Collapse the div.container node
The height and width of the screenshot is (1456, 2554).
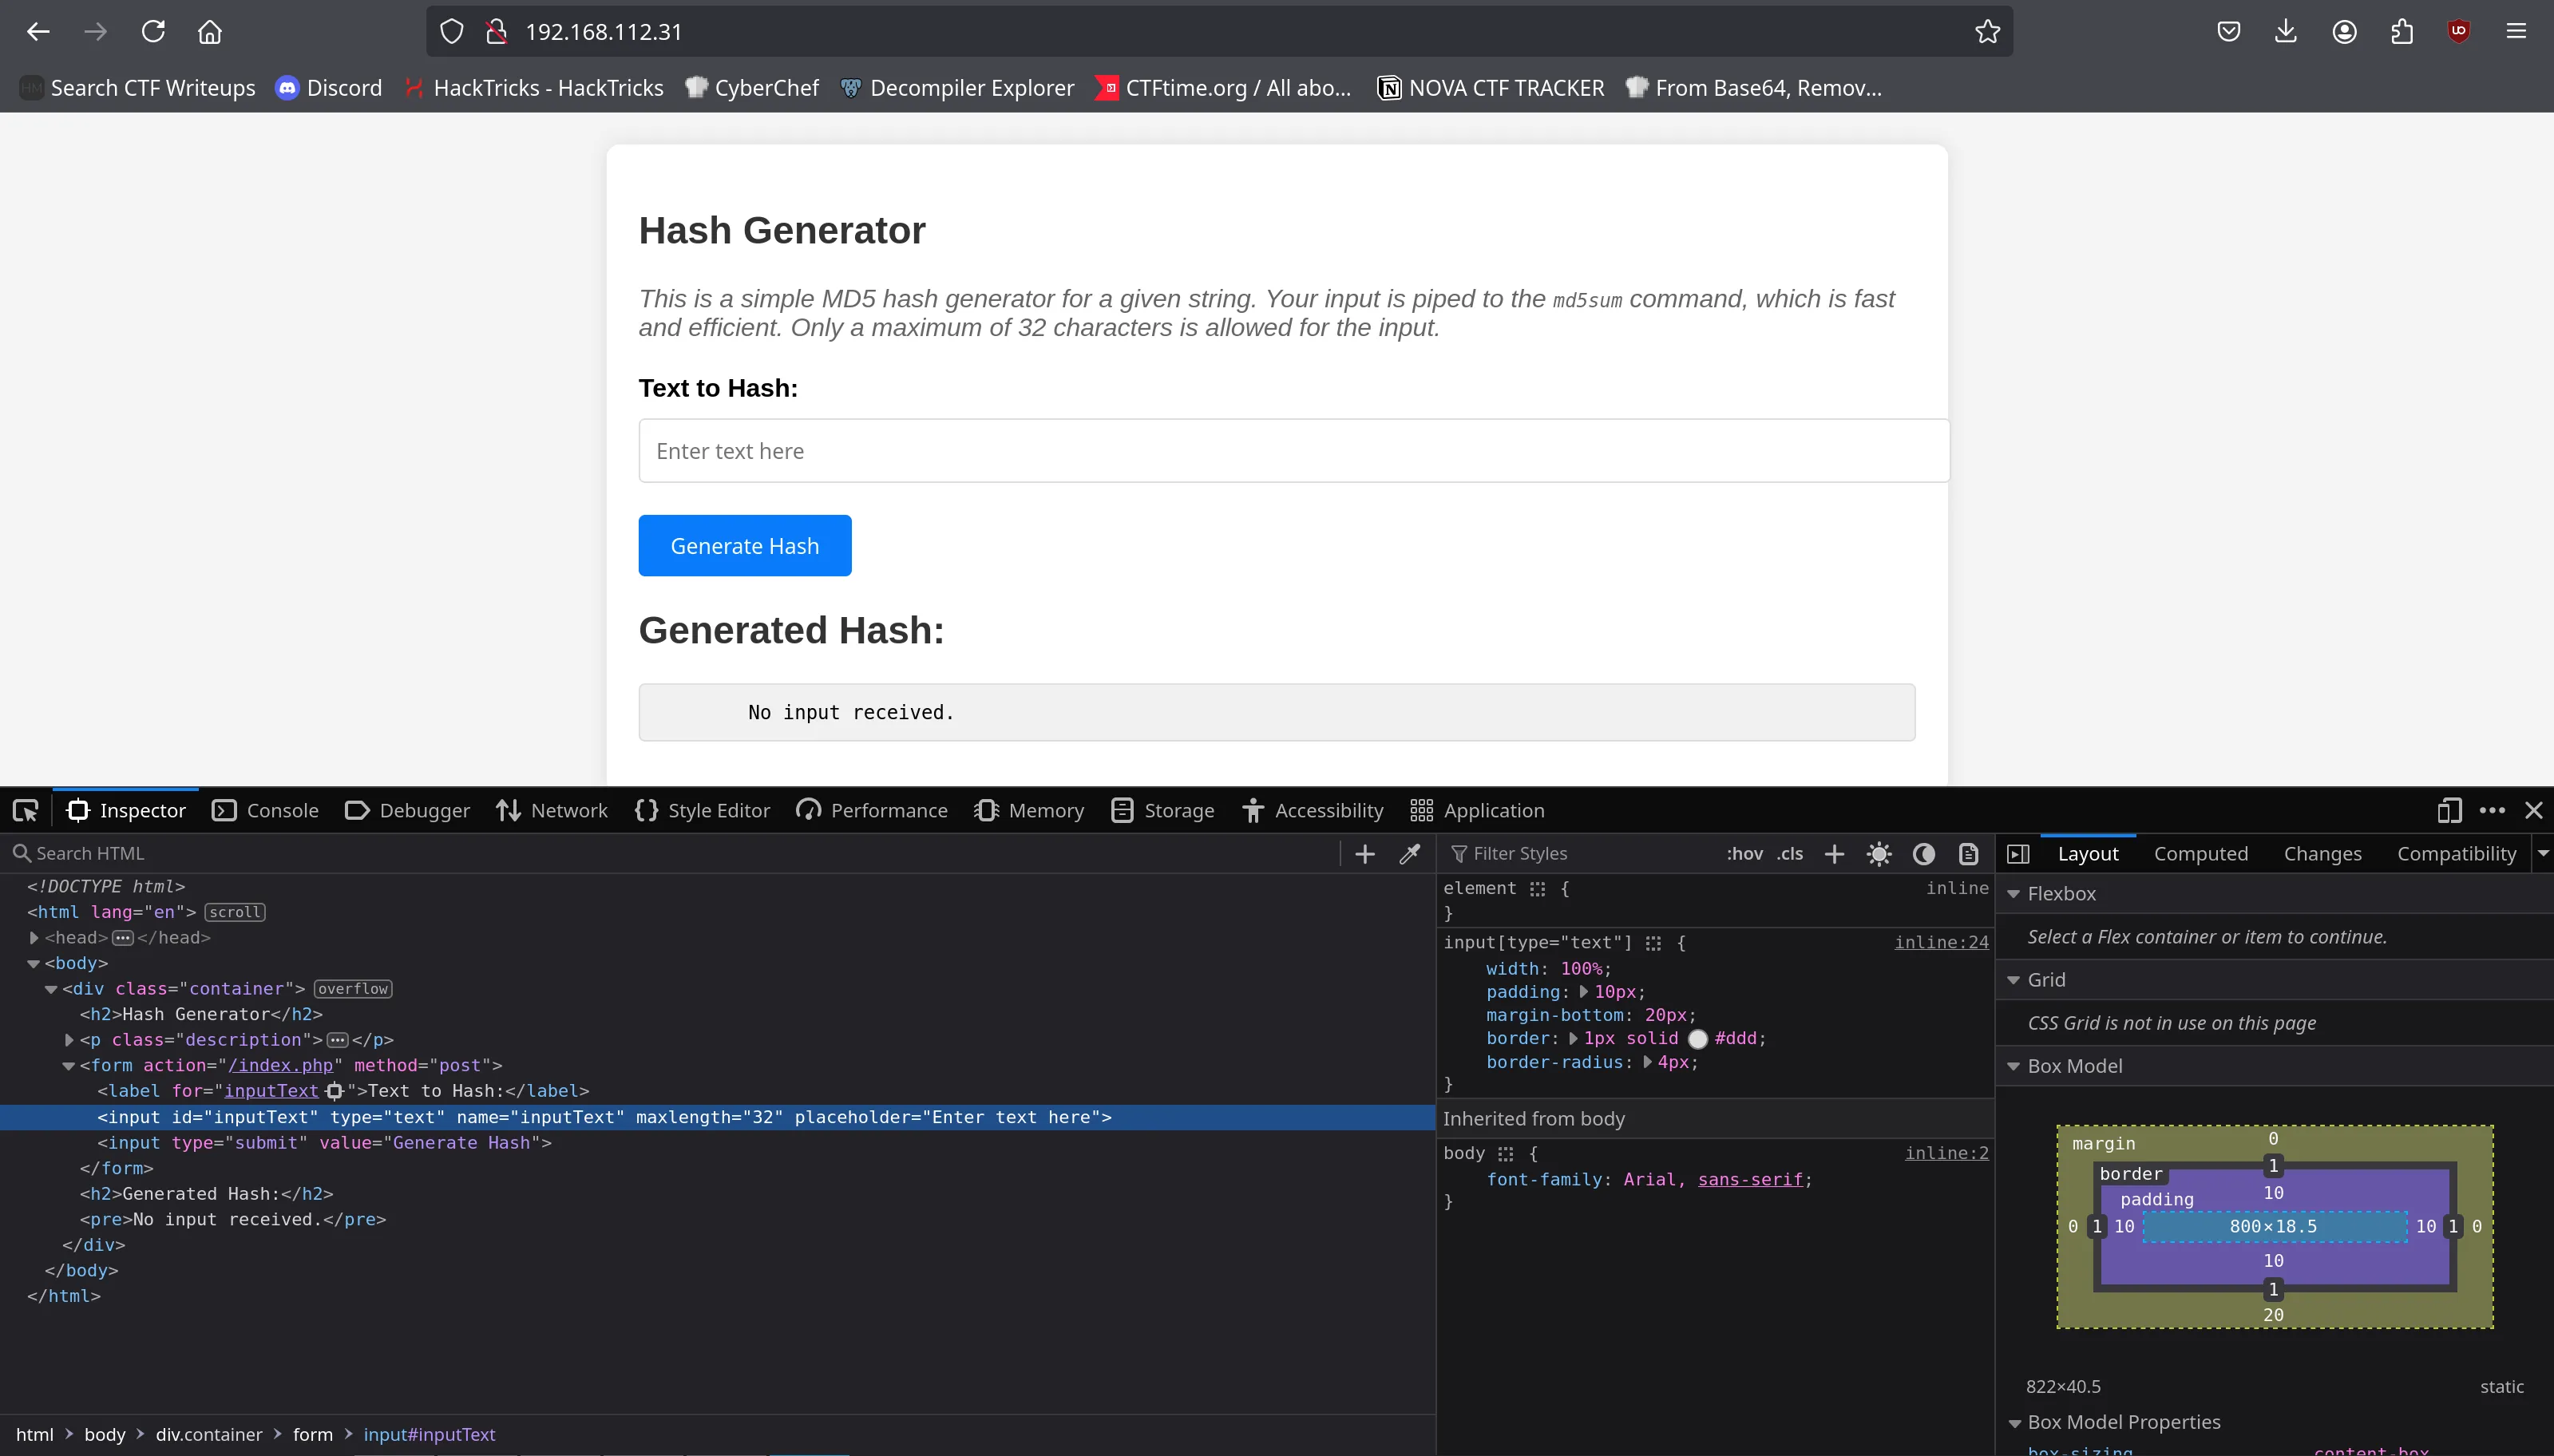click(51, 989)
